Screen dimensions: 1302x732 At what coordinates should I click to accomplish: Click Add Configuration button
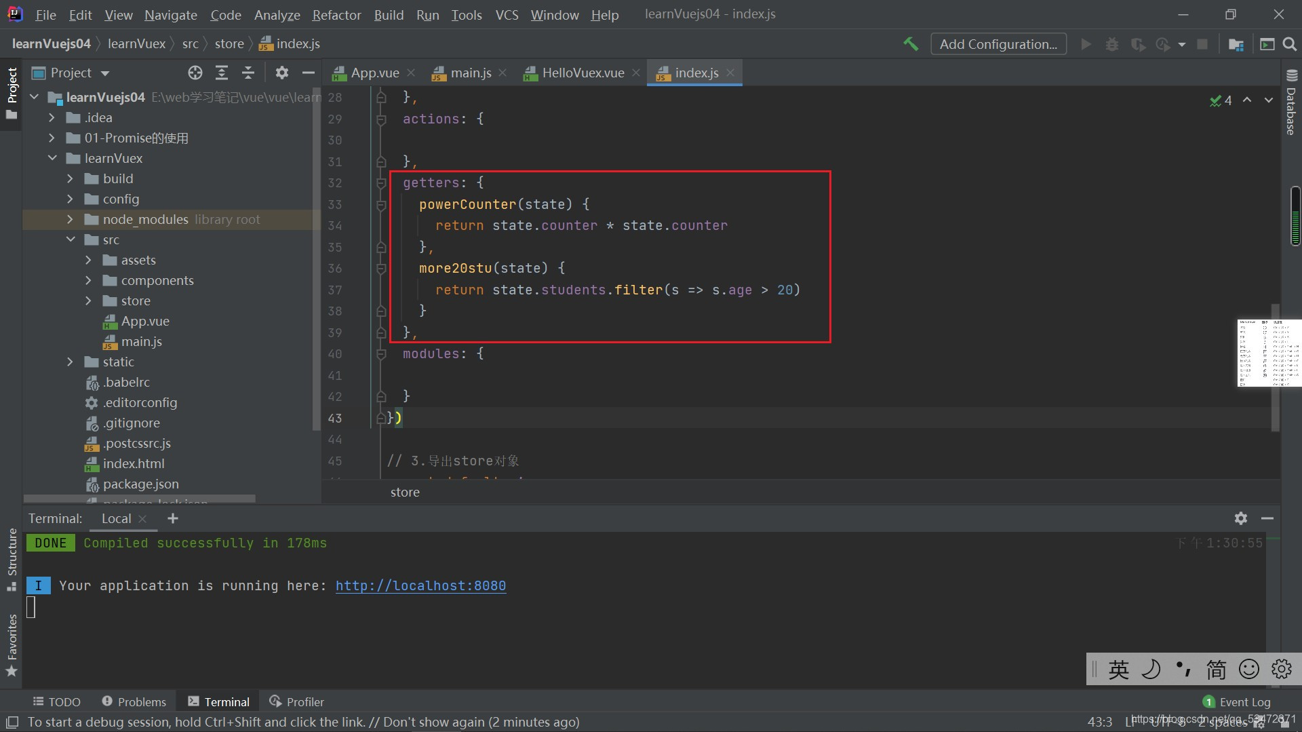[998, 44]
